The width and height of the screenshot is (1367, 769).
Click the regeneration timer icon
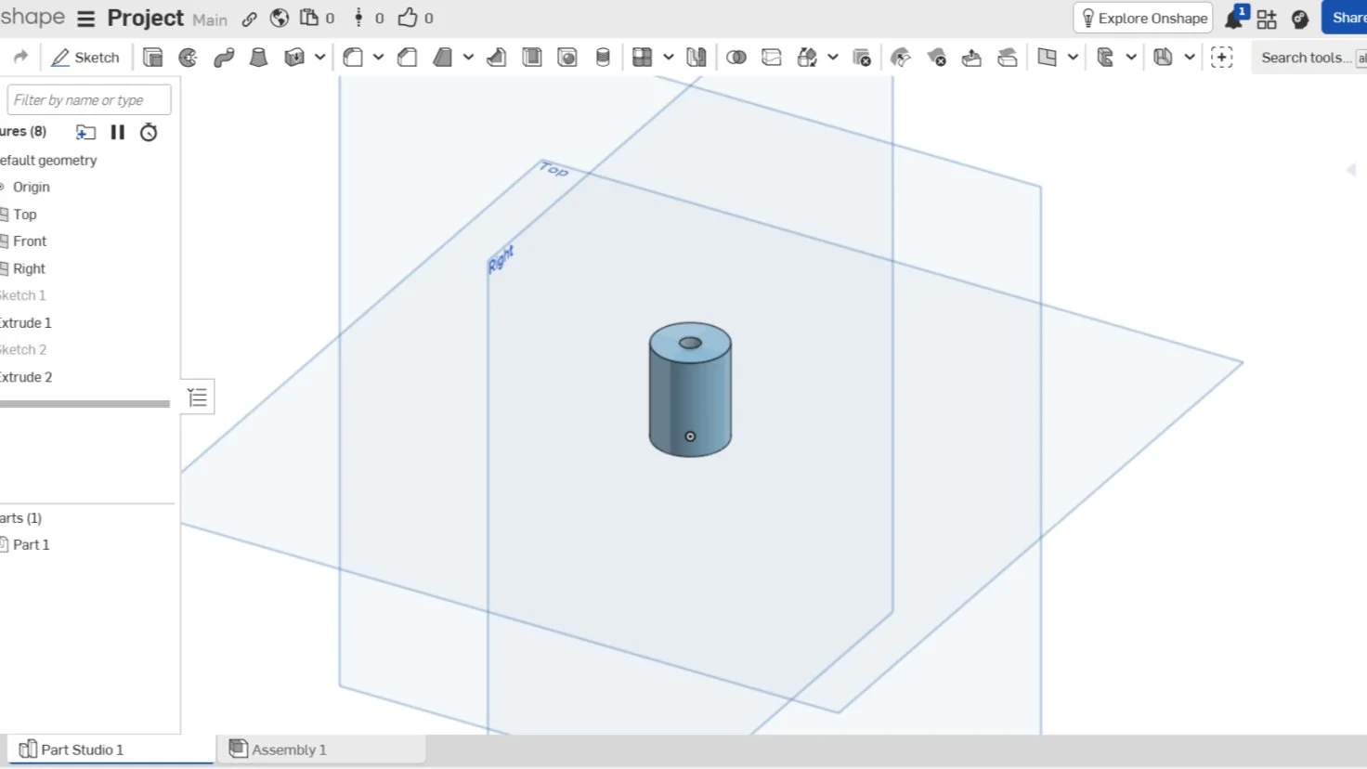[x=149, y=132]
